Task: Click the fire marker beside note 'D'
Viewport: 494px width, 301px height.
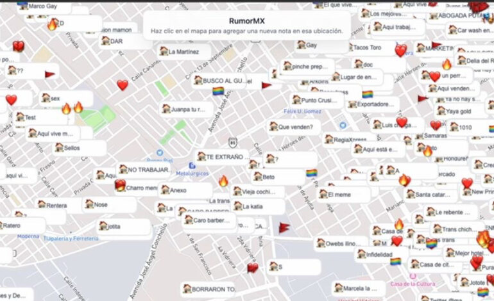Action: [x=52, y=24]
